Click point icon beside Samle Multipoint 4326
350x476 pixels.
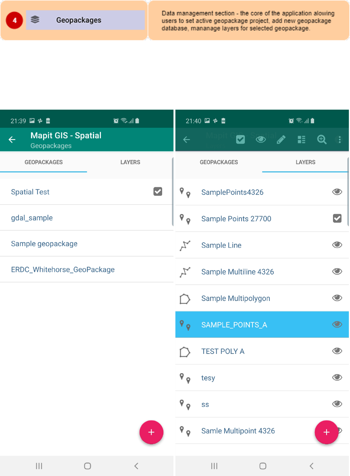(185, 431)
